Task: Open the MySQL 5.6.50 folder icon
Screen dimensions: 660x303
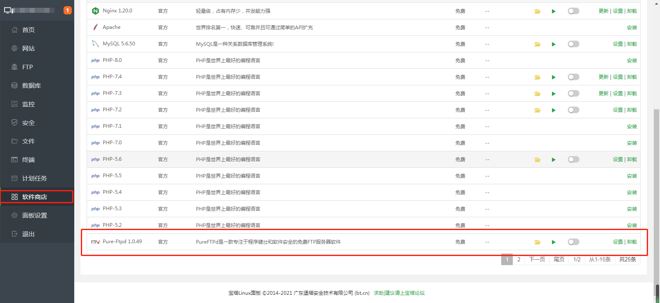Action: click(537, 44)
